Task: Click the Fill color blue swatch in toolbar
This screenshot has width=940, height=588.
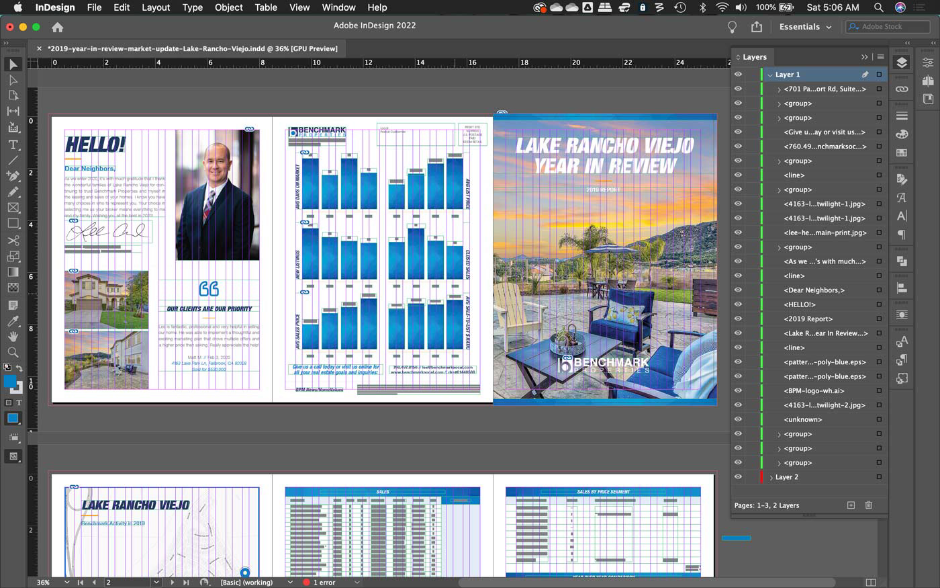Action: tap(10, 381)
